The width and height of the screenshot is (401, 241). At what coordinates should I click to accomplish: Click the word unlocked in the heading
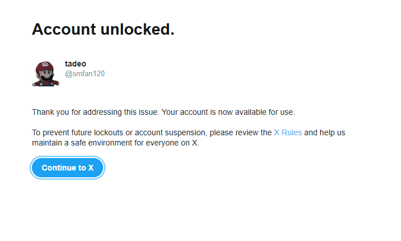(x=137, y=29)
